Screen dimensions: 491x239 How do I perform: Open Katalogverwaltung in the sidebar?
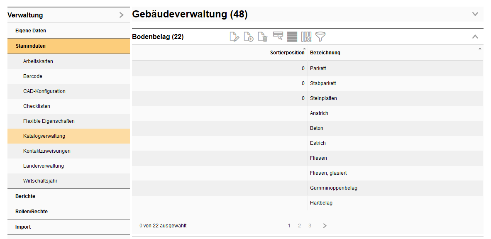pos(44,136)
